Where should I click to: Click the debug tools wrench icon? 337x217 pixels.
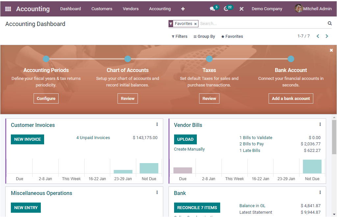tap(242, 9)
